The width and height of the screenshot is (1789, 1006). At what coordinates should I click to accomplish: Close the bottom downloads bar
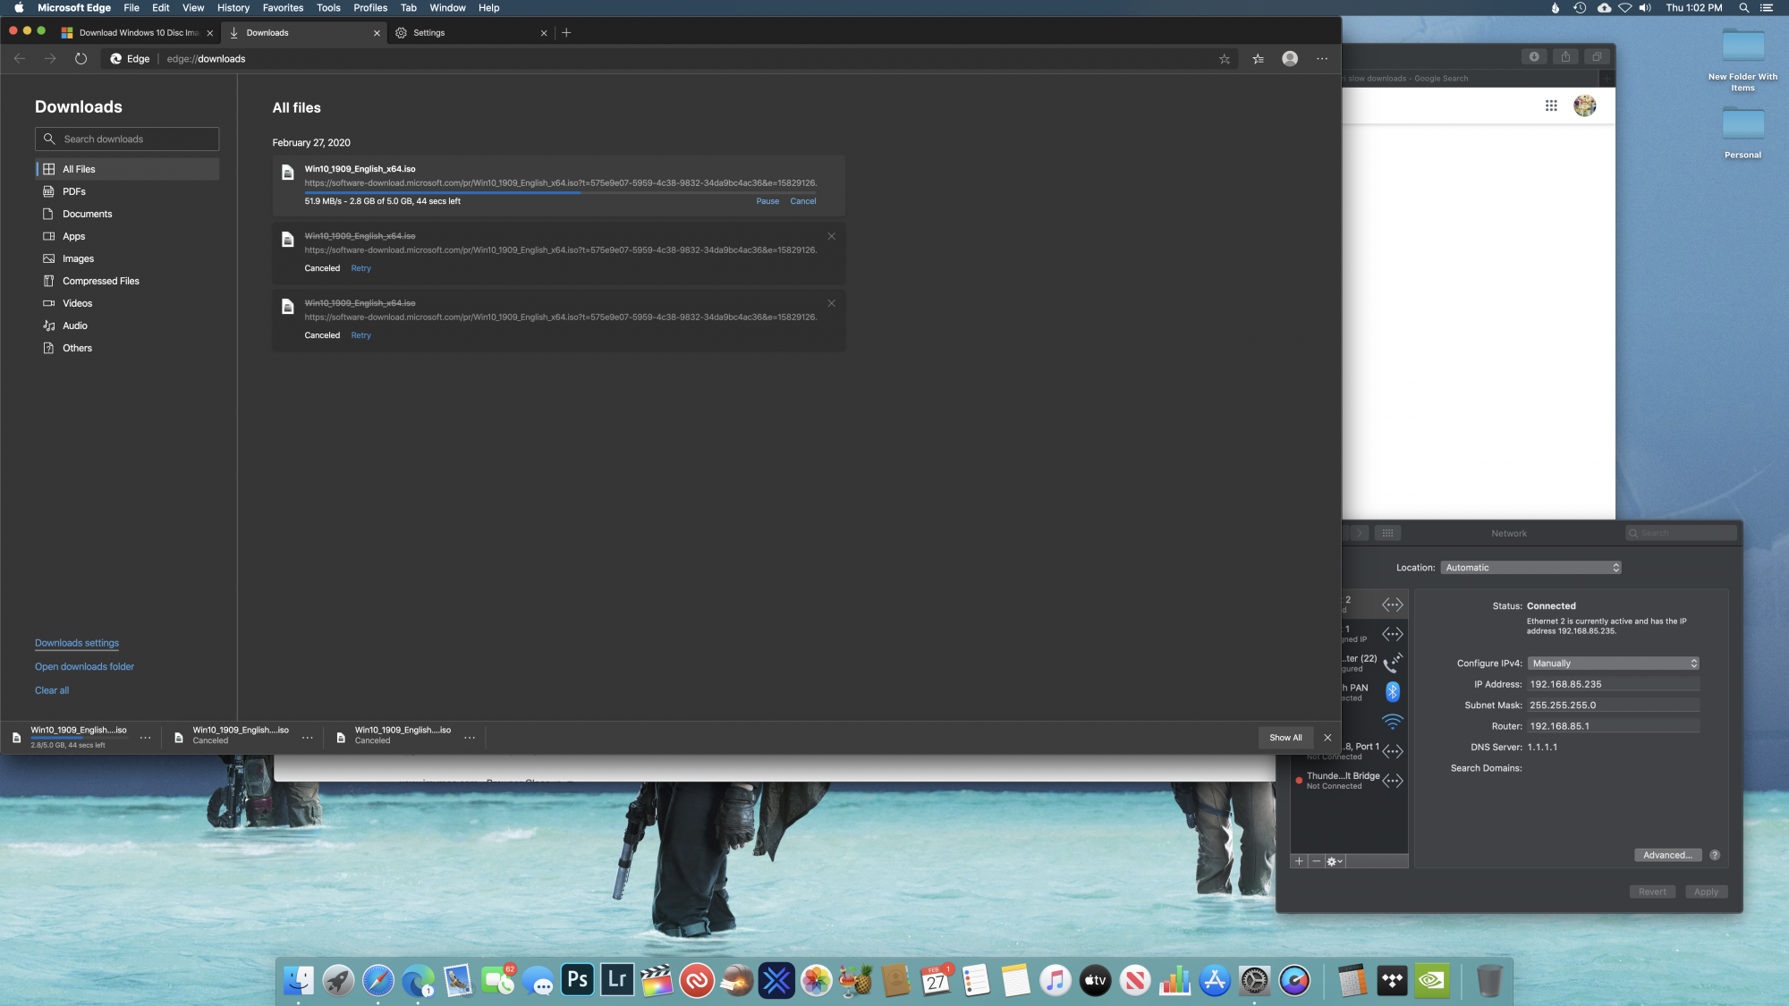(1327, 738)
